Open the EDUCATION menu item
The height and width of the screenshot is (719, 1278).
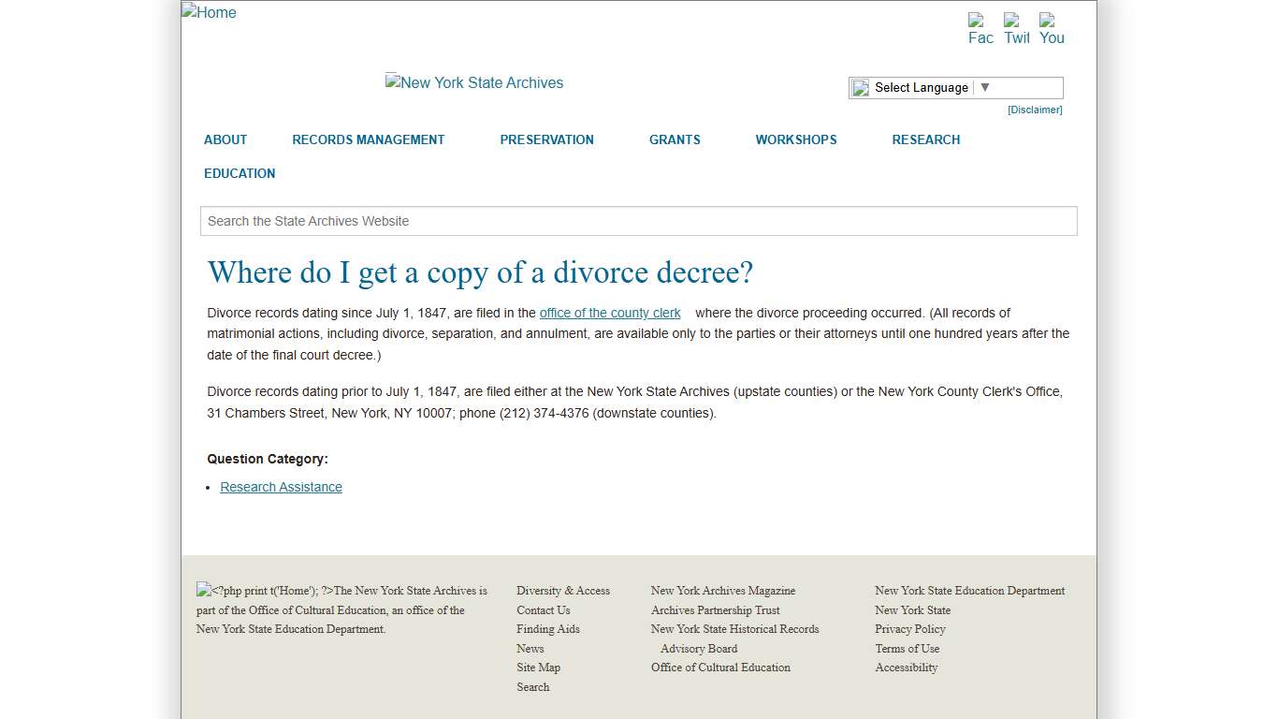(240, 173)
